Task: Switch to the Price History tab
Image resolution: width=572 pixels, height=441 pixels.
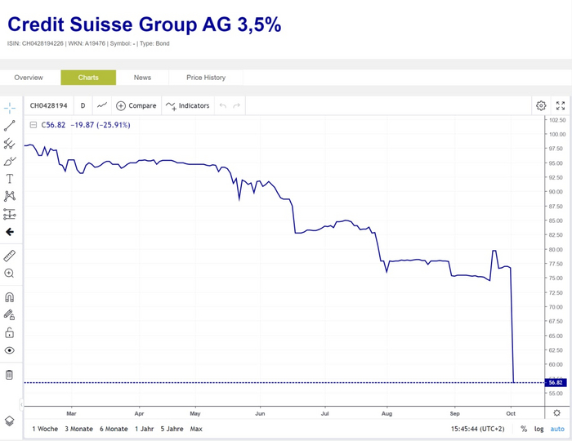Action: coord(206,78)
